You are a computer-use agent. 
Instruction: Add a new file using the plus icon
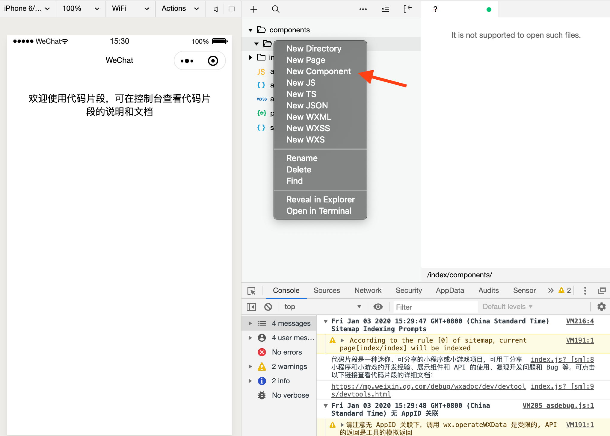pos(253,9)
